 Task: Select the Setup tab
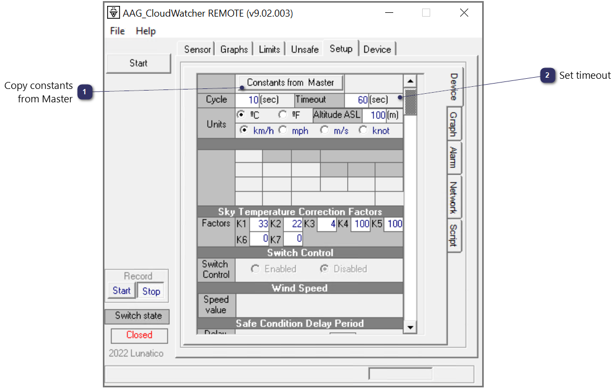click(x=341, y=49)
